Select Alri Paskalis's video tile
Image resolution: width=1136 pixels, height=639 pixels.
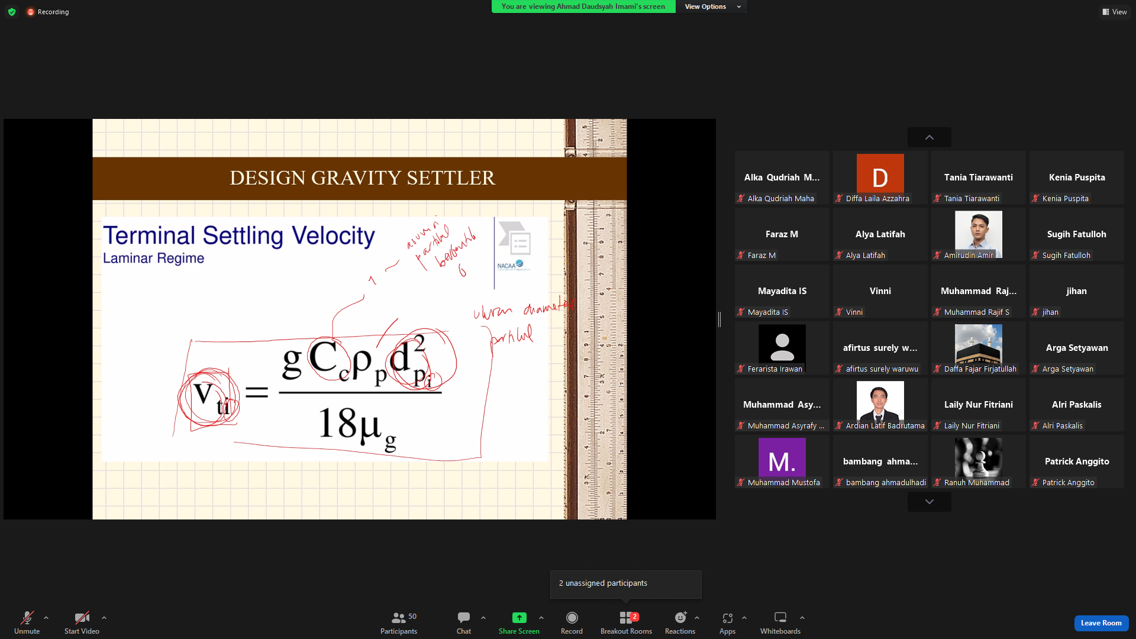click(x=1077, y=405)
